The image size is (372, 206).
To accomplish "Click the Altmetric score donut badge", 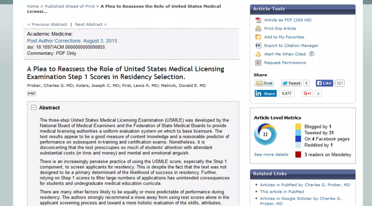I will (265, 134).
